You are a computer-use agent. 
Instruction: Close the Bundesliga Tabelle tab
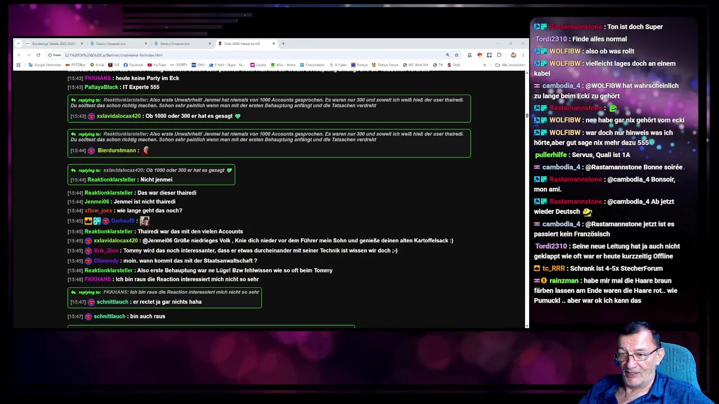[81, 44]
